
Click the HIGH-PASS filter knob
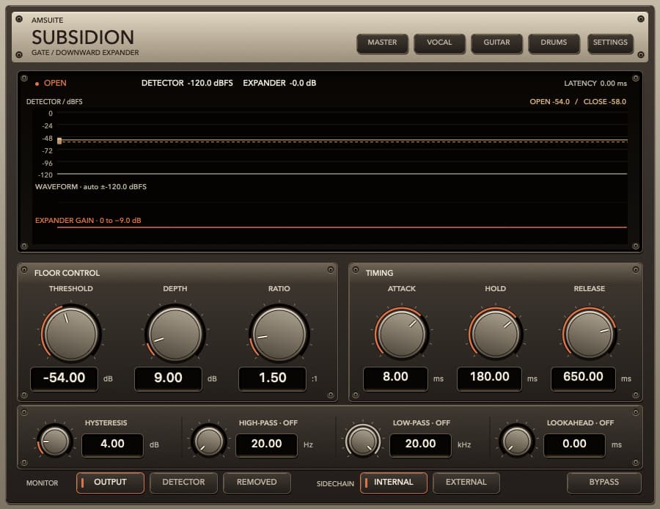coord(209,442)
